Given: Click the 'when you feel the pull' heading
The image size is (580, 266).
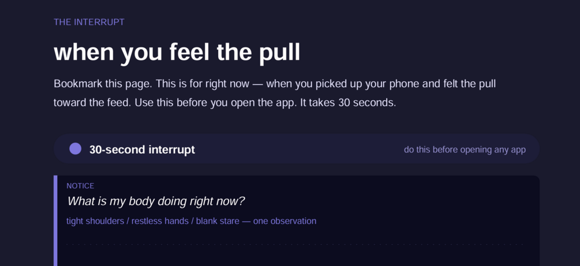Looking at the screenshot, I should (177, 52).
